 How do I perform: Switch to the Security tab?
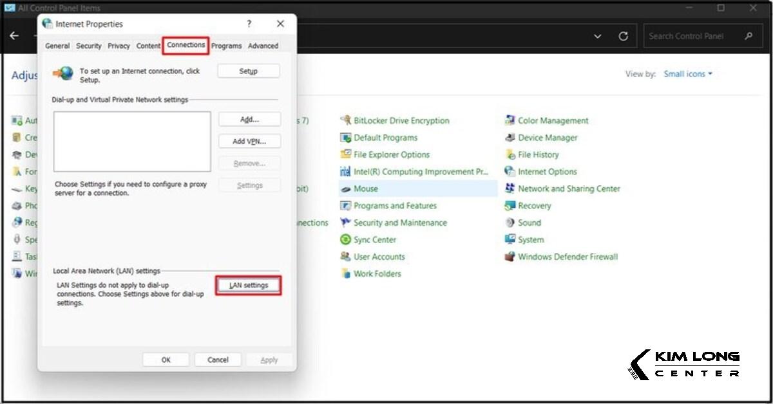88,46
